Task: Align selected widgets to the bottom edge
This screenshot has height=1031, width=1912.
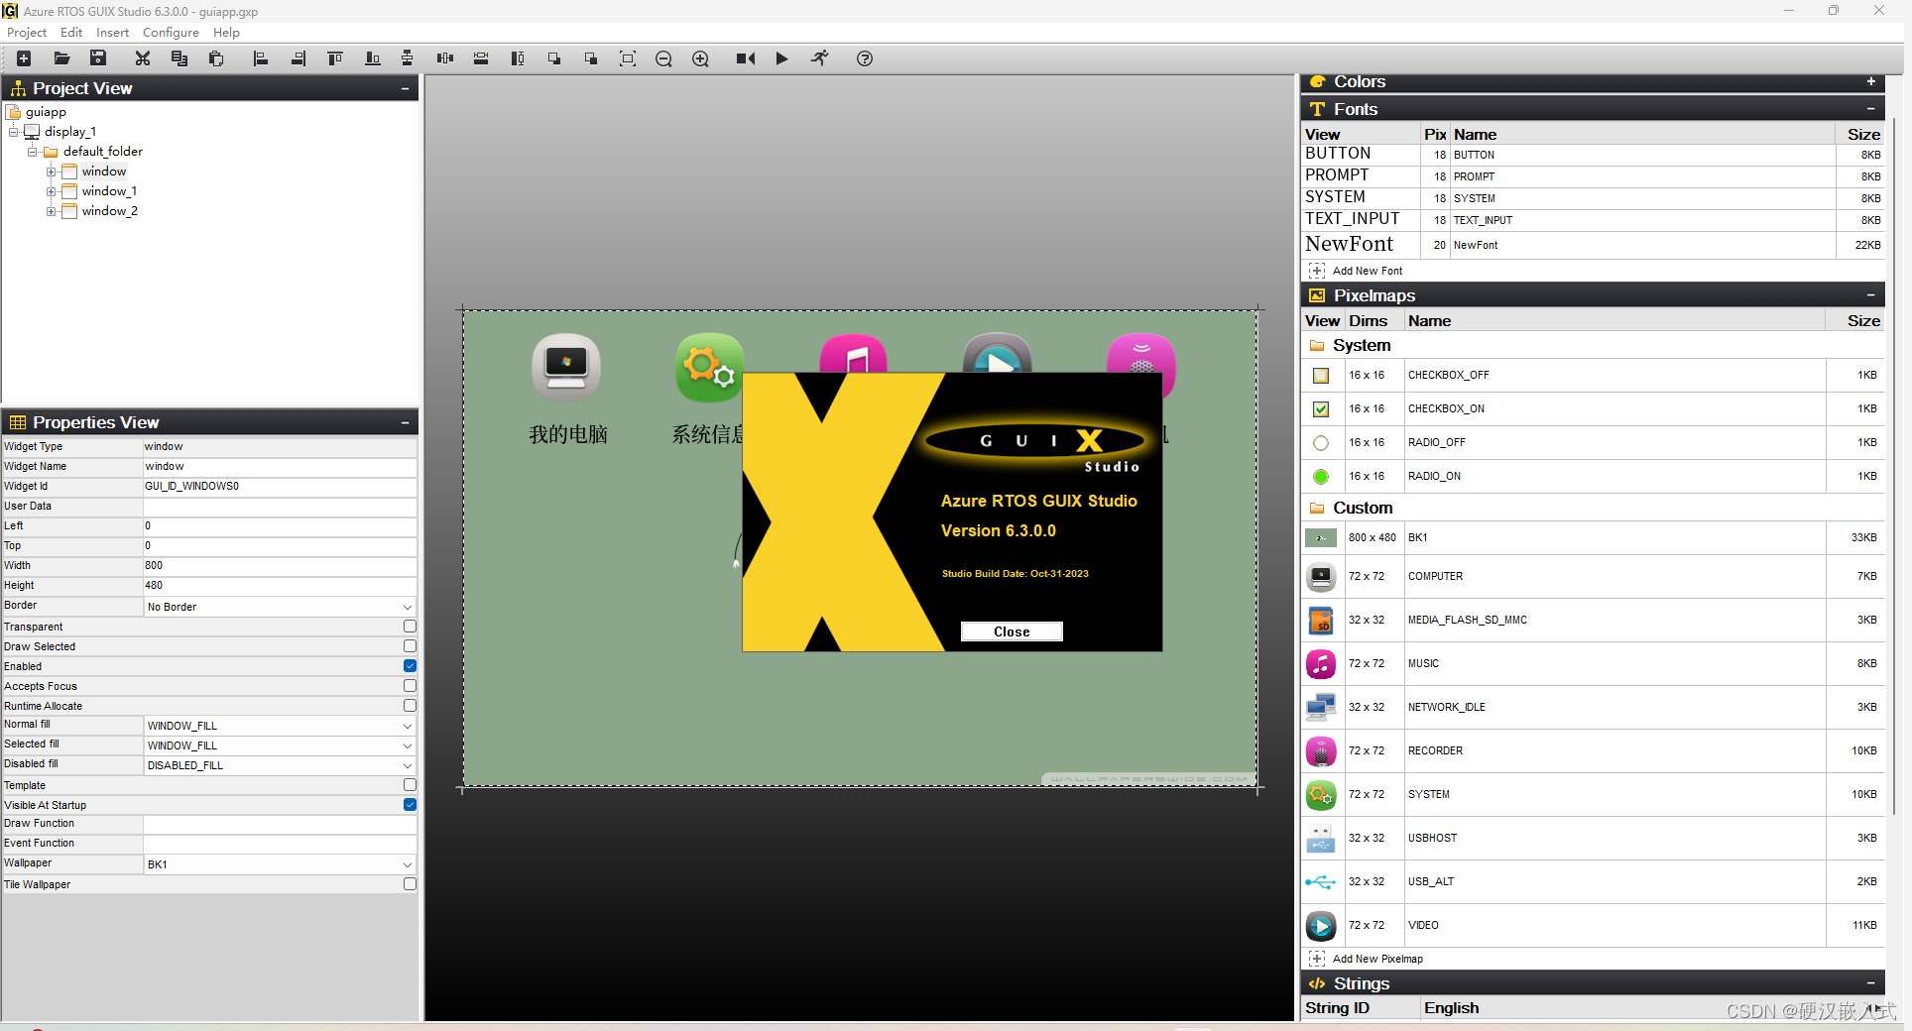Action: (372, 58)
